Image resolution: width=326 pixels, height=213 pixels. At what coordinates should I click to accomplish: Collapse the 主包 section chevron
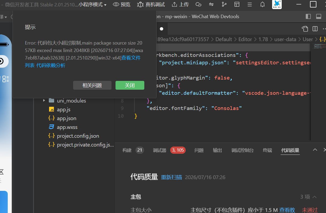click(x=315, y=197)
